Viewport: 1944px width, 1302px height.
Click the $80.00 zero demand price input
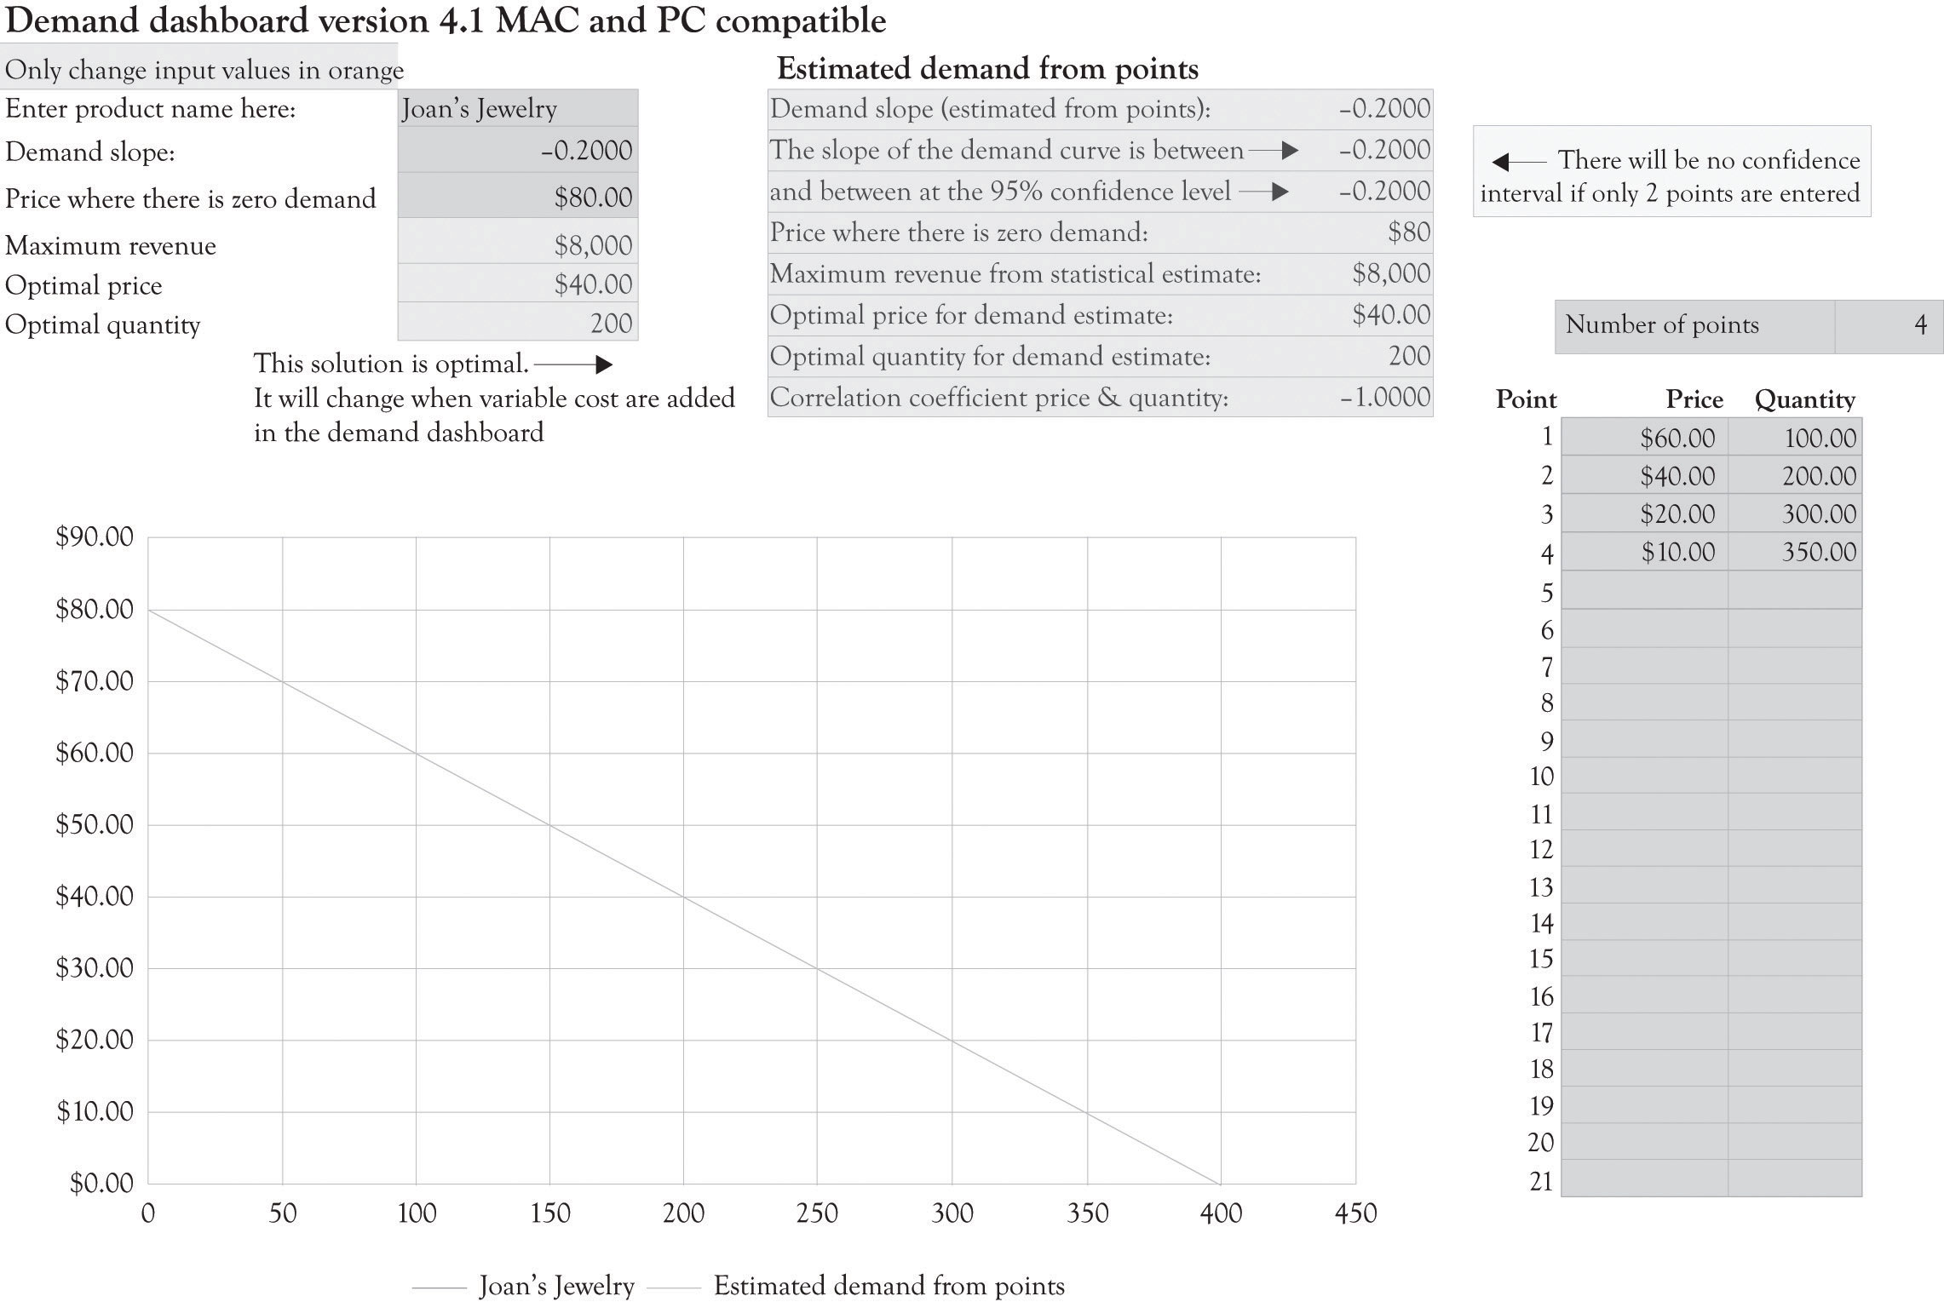[x=518, y=196]
